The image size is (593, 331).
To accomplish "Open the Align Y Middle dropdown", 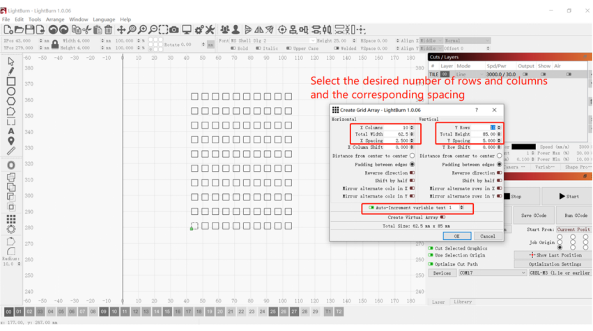I will pyautogui.click(x=431, y=48).
